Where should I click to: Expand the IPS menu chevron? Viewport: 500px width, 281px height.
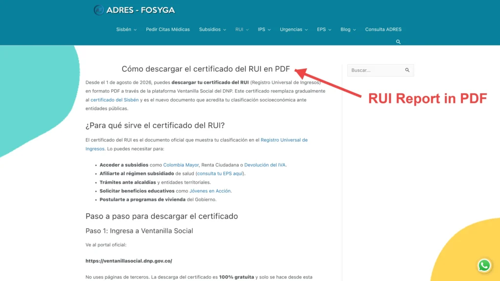coord(269,30)
